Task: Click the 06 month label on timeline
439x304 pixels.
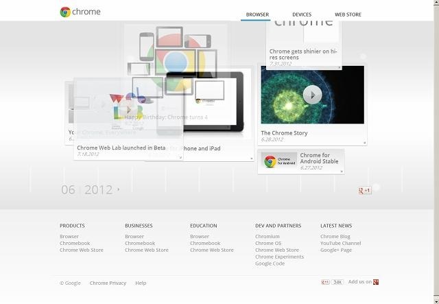Action: [x=68, y=189]
